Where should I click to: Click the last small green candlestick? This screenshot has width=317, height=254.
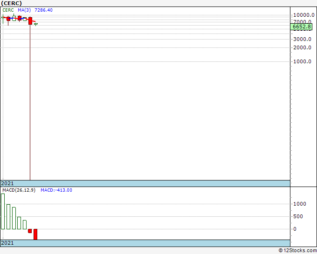pos(36,24)
